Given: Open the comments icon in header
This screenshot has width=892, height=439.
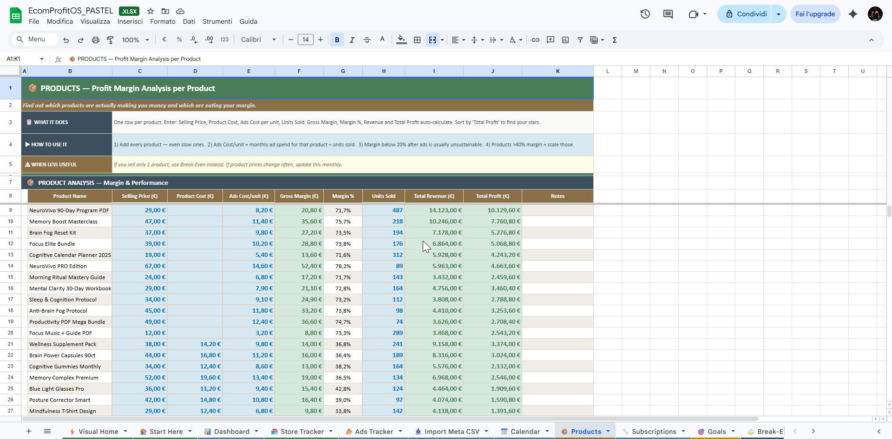Looking at the screenshot, I should click(668, 14).
